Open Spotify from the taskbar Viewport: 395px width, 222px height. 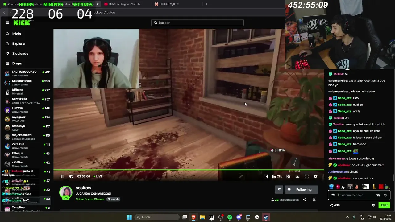coord(230,217)
